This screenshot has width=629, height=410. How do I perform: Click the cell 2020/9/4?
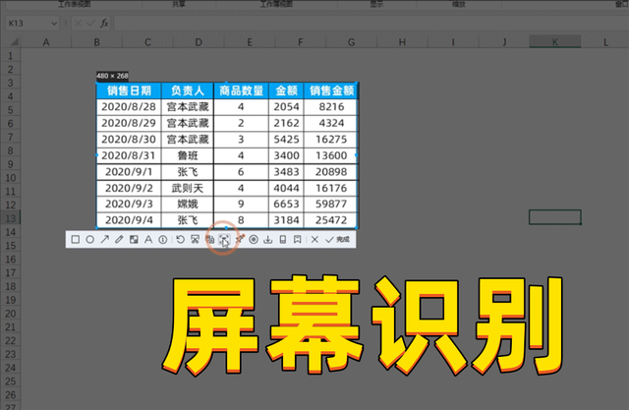point(129,220)
